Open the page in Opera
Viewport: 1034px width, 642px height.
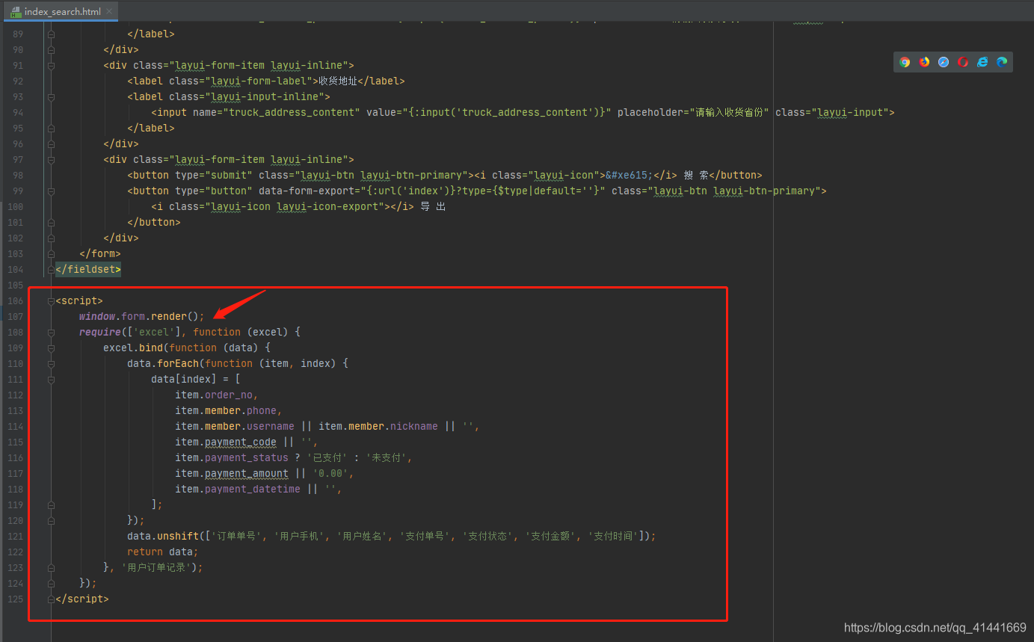[962, 62]
